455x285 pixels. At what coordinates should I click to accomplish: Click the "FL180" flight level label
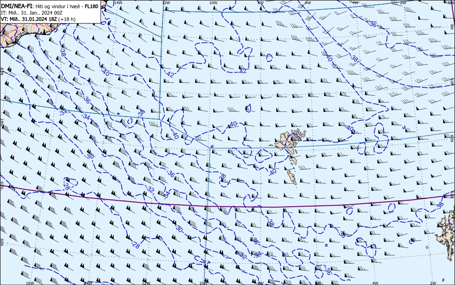click(x=91, y=6)
